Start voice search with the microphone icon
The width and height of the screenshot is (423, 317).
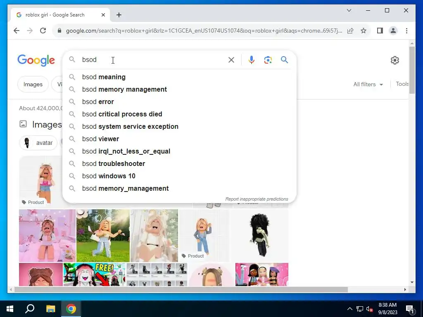click(252, 60)
